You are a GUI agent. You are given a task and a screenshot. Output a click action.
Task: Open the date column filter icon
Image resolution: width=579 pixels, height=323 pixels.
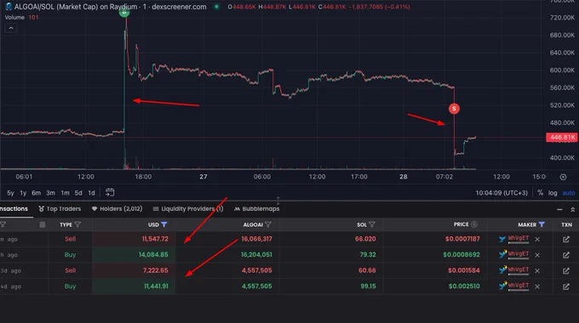3,224
